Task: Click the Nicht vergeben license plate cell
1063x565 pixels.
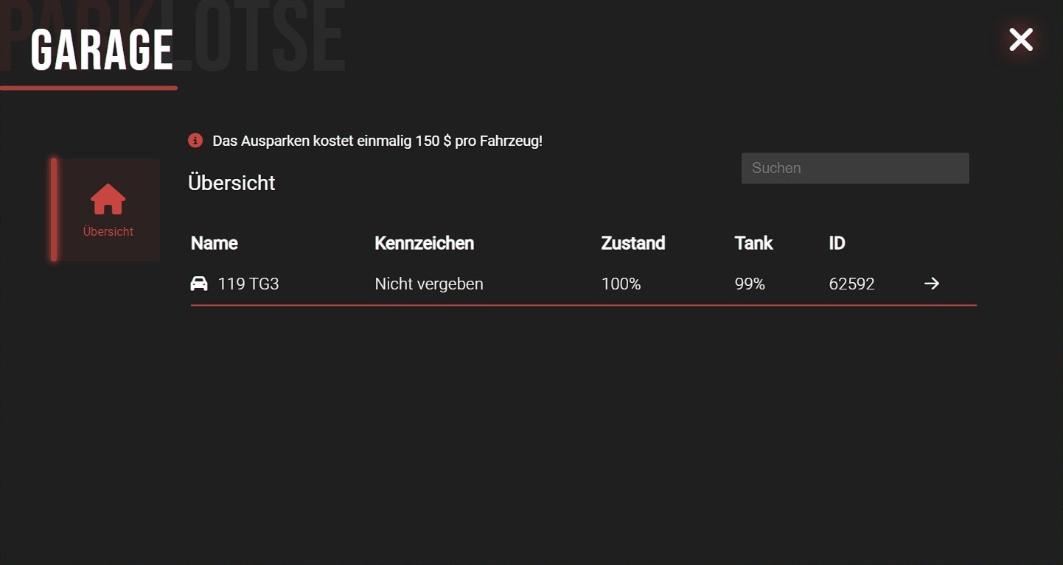Action: tap(429, 284)
